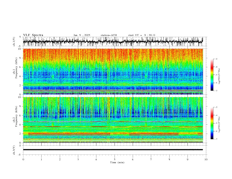Click the ch.1 "Frequency (kHz)" axis label

point(16,68)
